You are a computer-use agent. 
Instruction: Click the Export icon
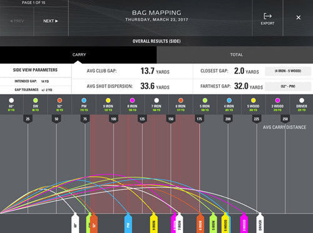click(x=267, y=16)
